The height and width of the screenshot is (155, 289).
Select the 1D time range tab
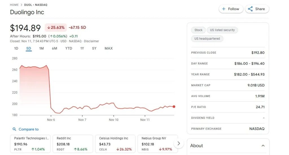point(16,48)
